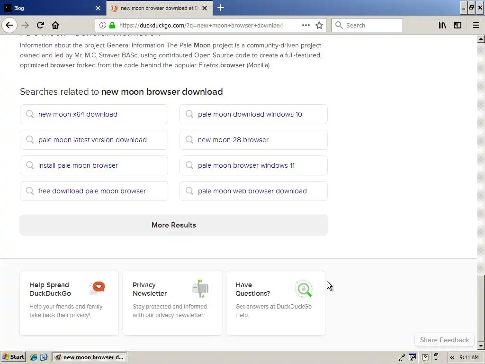Select pale moon latest version download
The height and width of the screenshot is (364, 485).
click(94, 140)
